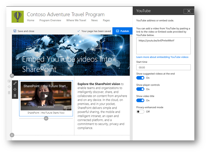Open Program Overview navigation item
The width and height of the screenshot is (207, 153).
pos(50,20)
